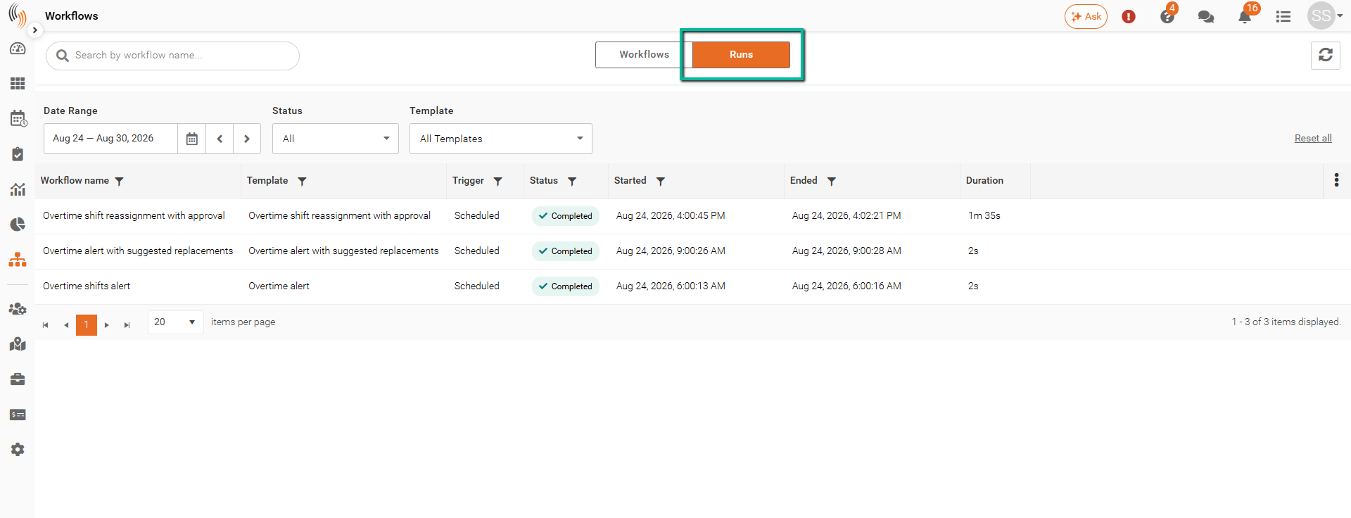Select the orange workflows hierarchy icon
1351x518 pixels.
[18, 260]
